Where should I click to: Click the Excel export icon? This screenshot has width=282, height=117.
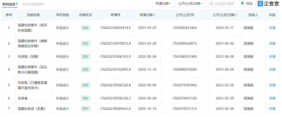[243, 4]
